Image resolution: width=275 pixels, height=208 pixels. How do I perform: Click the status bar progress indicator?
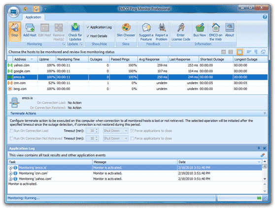[240, 198]
